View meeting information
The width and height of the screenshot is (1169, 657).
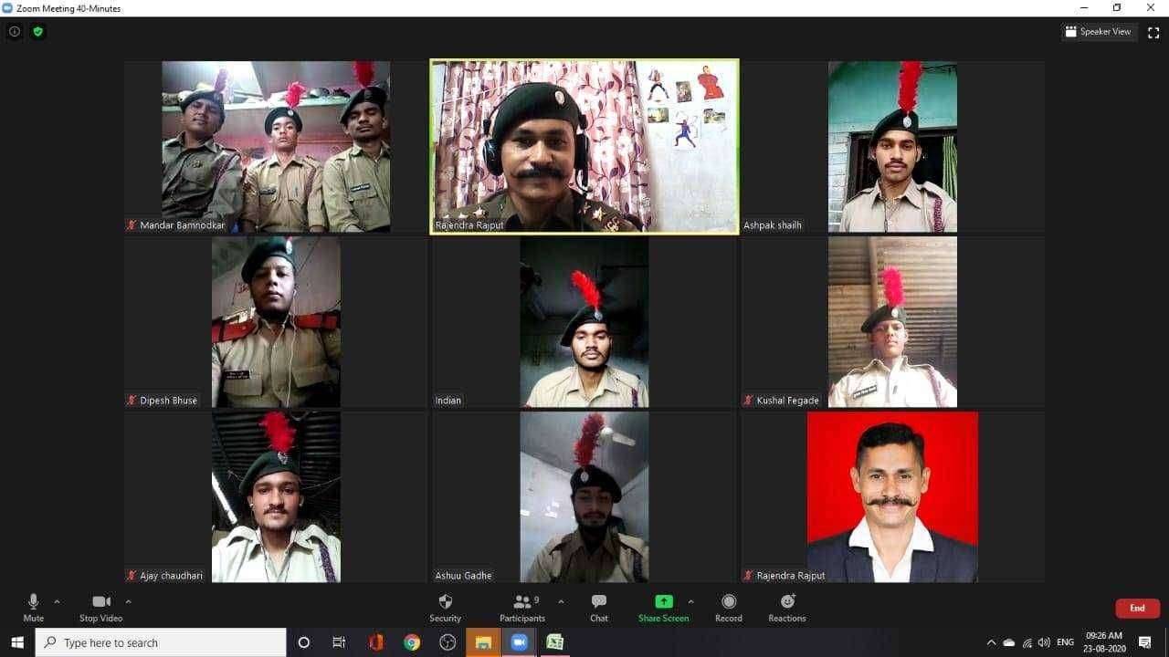tap(14, 31)
